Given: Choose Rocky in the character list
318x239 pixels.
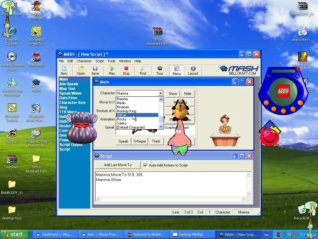Looking at the screenshot, I should point(137,119).
